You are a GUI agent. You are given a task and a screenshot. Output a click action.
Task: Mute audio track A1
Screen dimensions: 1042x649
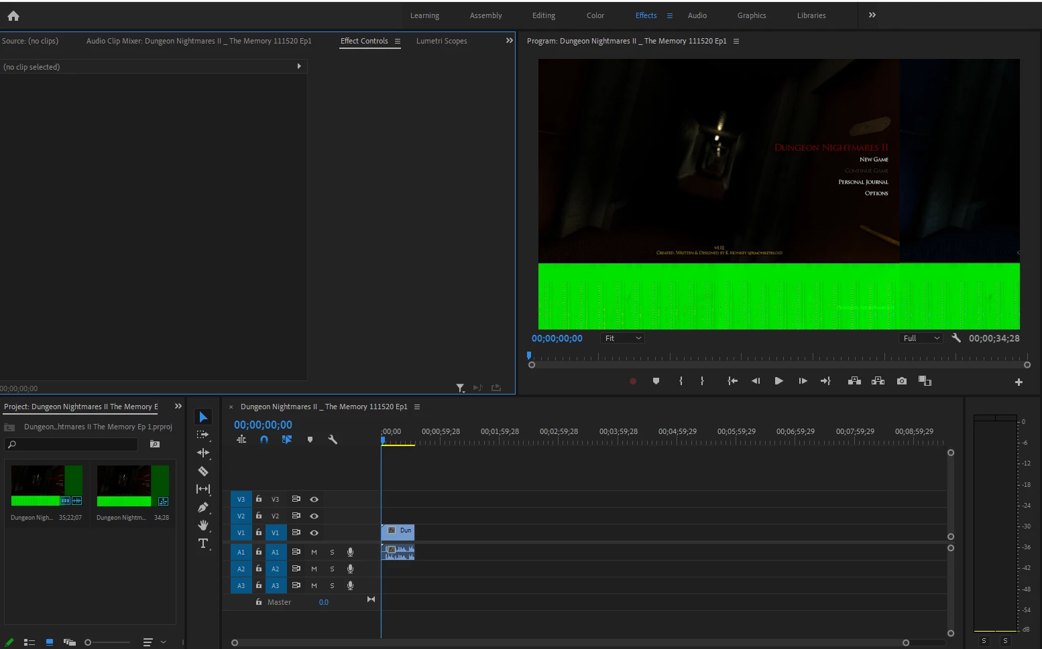(314, 553)
